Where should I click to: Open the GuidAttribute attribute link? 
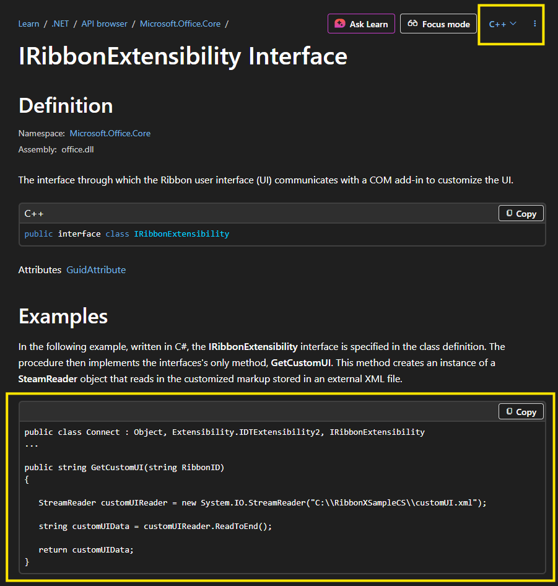click(96, 270)
